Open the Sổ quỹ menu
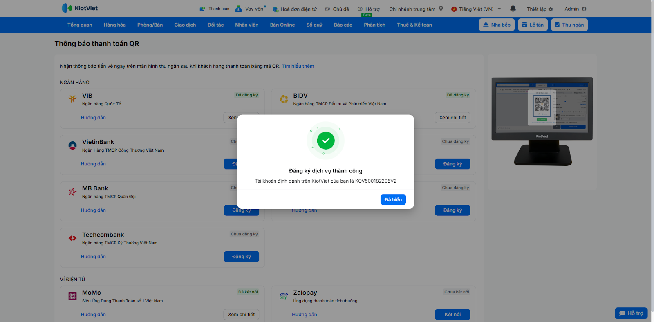Viewport: 654px width, 322px height. click(x=314, y=25)
